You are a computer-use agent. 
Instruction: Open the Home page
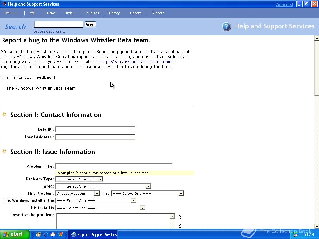pyautogui.click(x=51, y=13)
